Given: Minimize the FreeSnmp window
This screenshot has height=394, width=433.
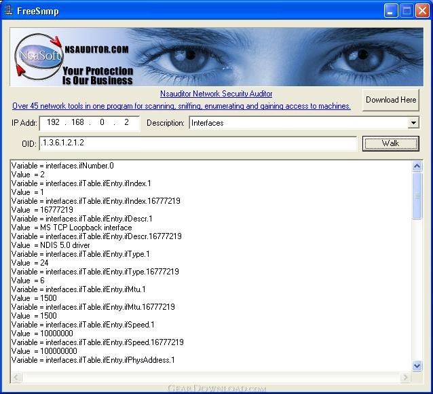Looking at the screenshot, I should 391,11.
